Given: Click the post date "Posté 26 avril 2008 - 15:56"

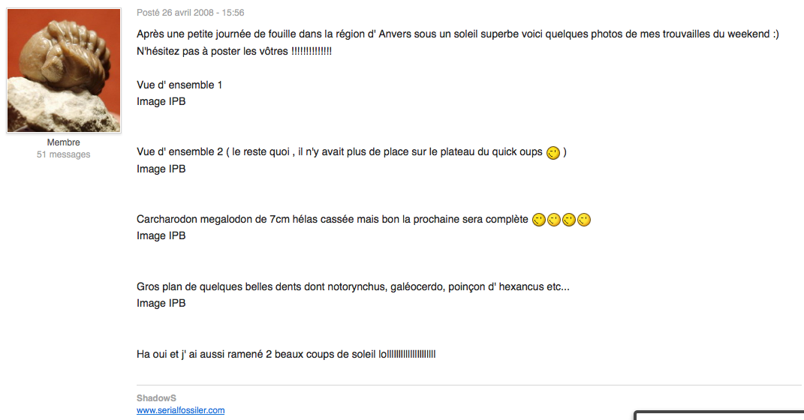Looking at the screenshot, I should tap(190, 13).
